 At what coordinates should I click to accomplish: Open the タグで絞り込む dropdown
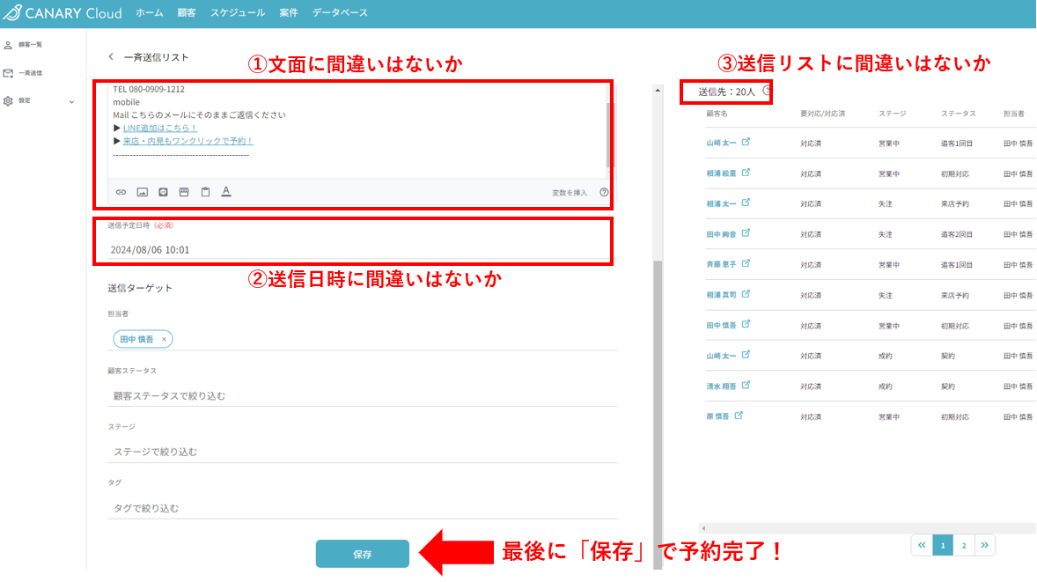(x=362, y=508)
